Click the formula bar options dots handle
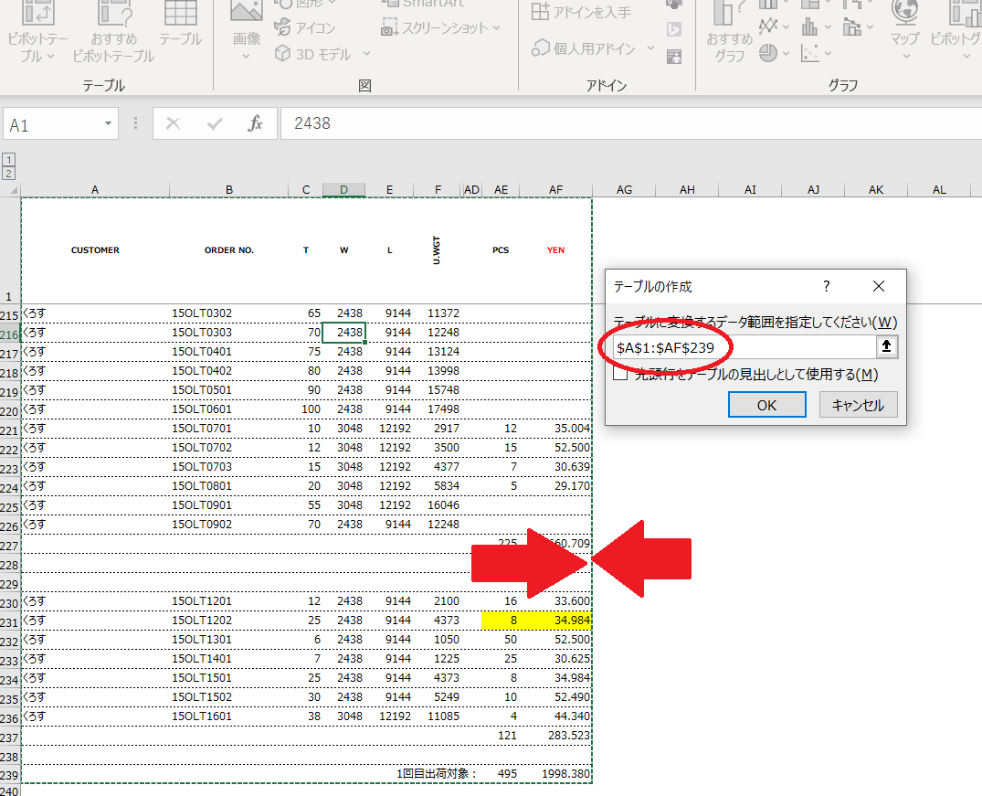 pyautogui.click(x=135, y=123)
